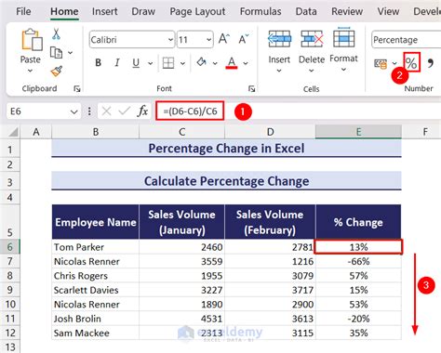Screen dimensions: 441x353
Task: Expand Font Color options arrow
Action: (246, 63)
